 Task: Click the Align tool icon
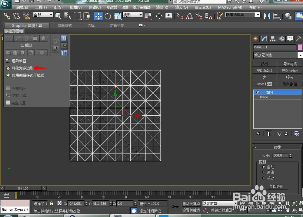pos(277,16)
